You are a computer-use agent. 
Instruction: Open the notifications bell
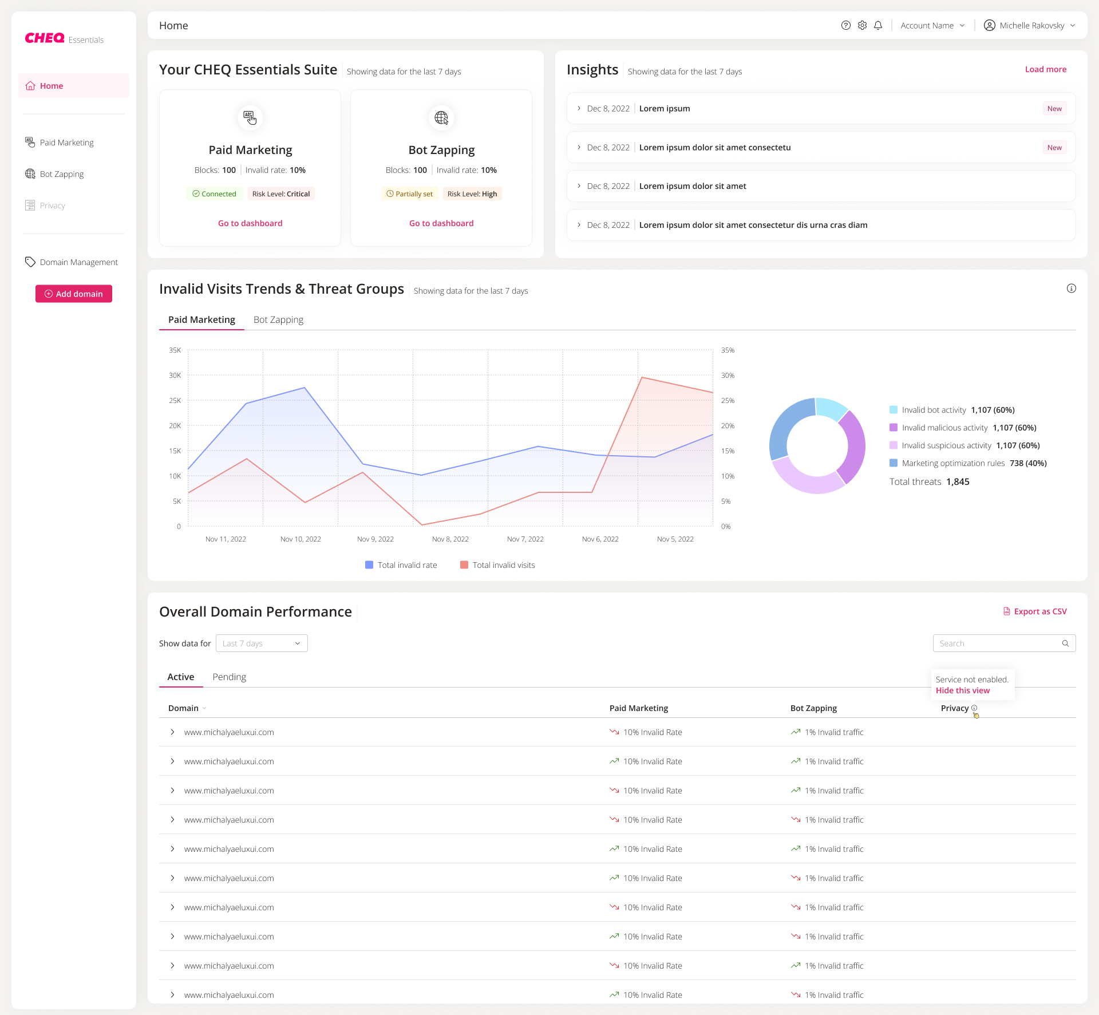click(x=877, y=25)
